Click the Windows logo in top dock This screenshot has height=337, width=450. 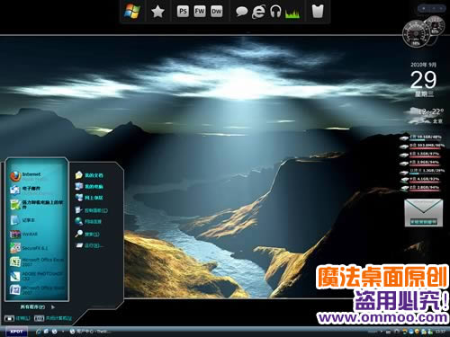coord(132,12)
